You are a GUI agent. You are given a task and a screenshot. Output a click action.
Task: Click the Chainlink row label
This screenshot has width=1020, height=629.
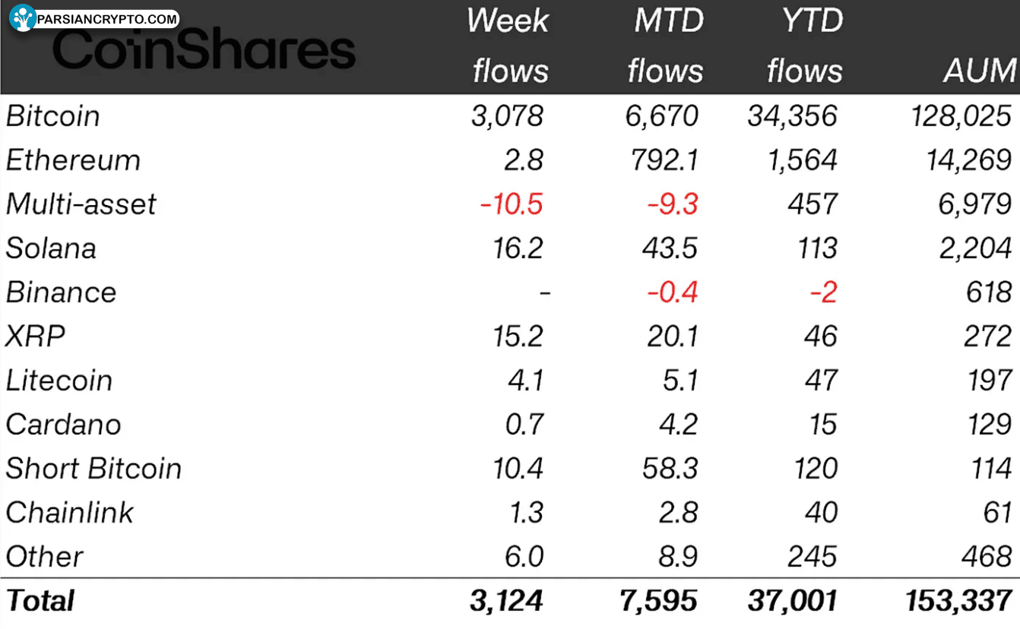[x=70, y=513]
